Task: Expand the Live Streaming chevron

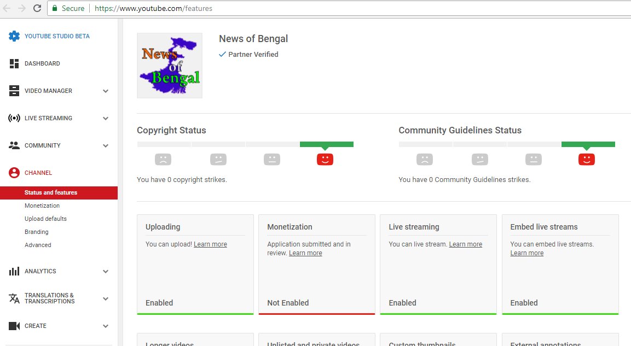Action: 106,118
